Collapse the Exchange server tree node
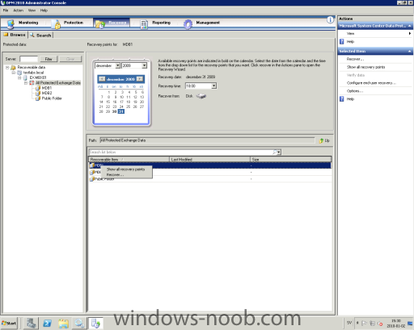 19,77
